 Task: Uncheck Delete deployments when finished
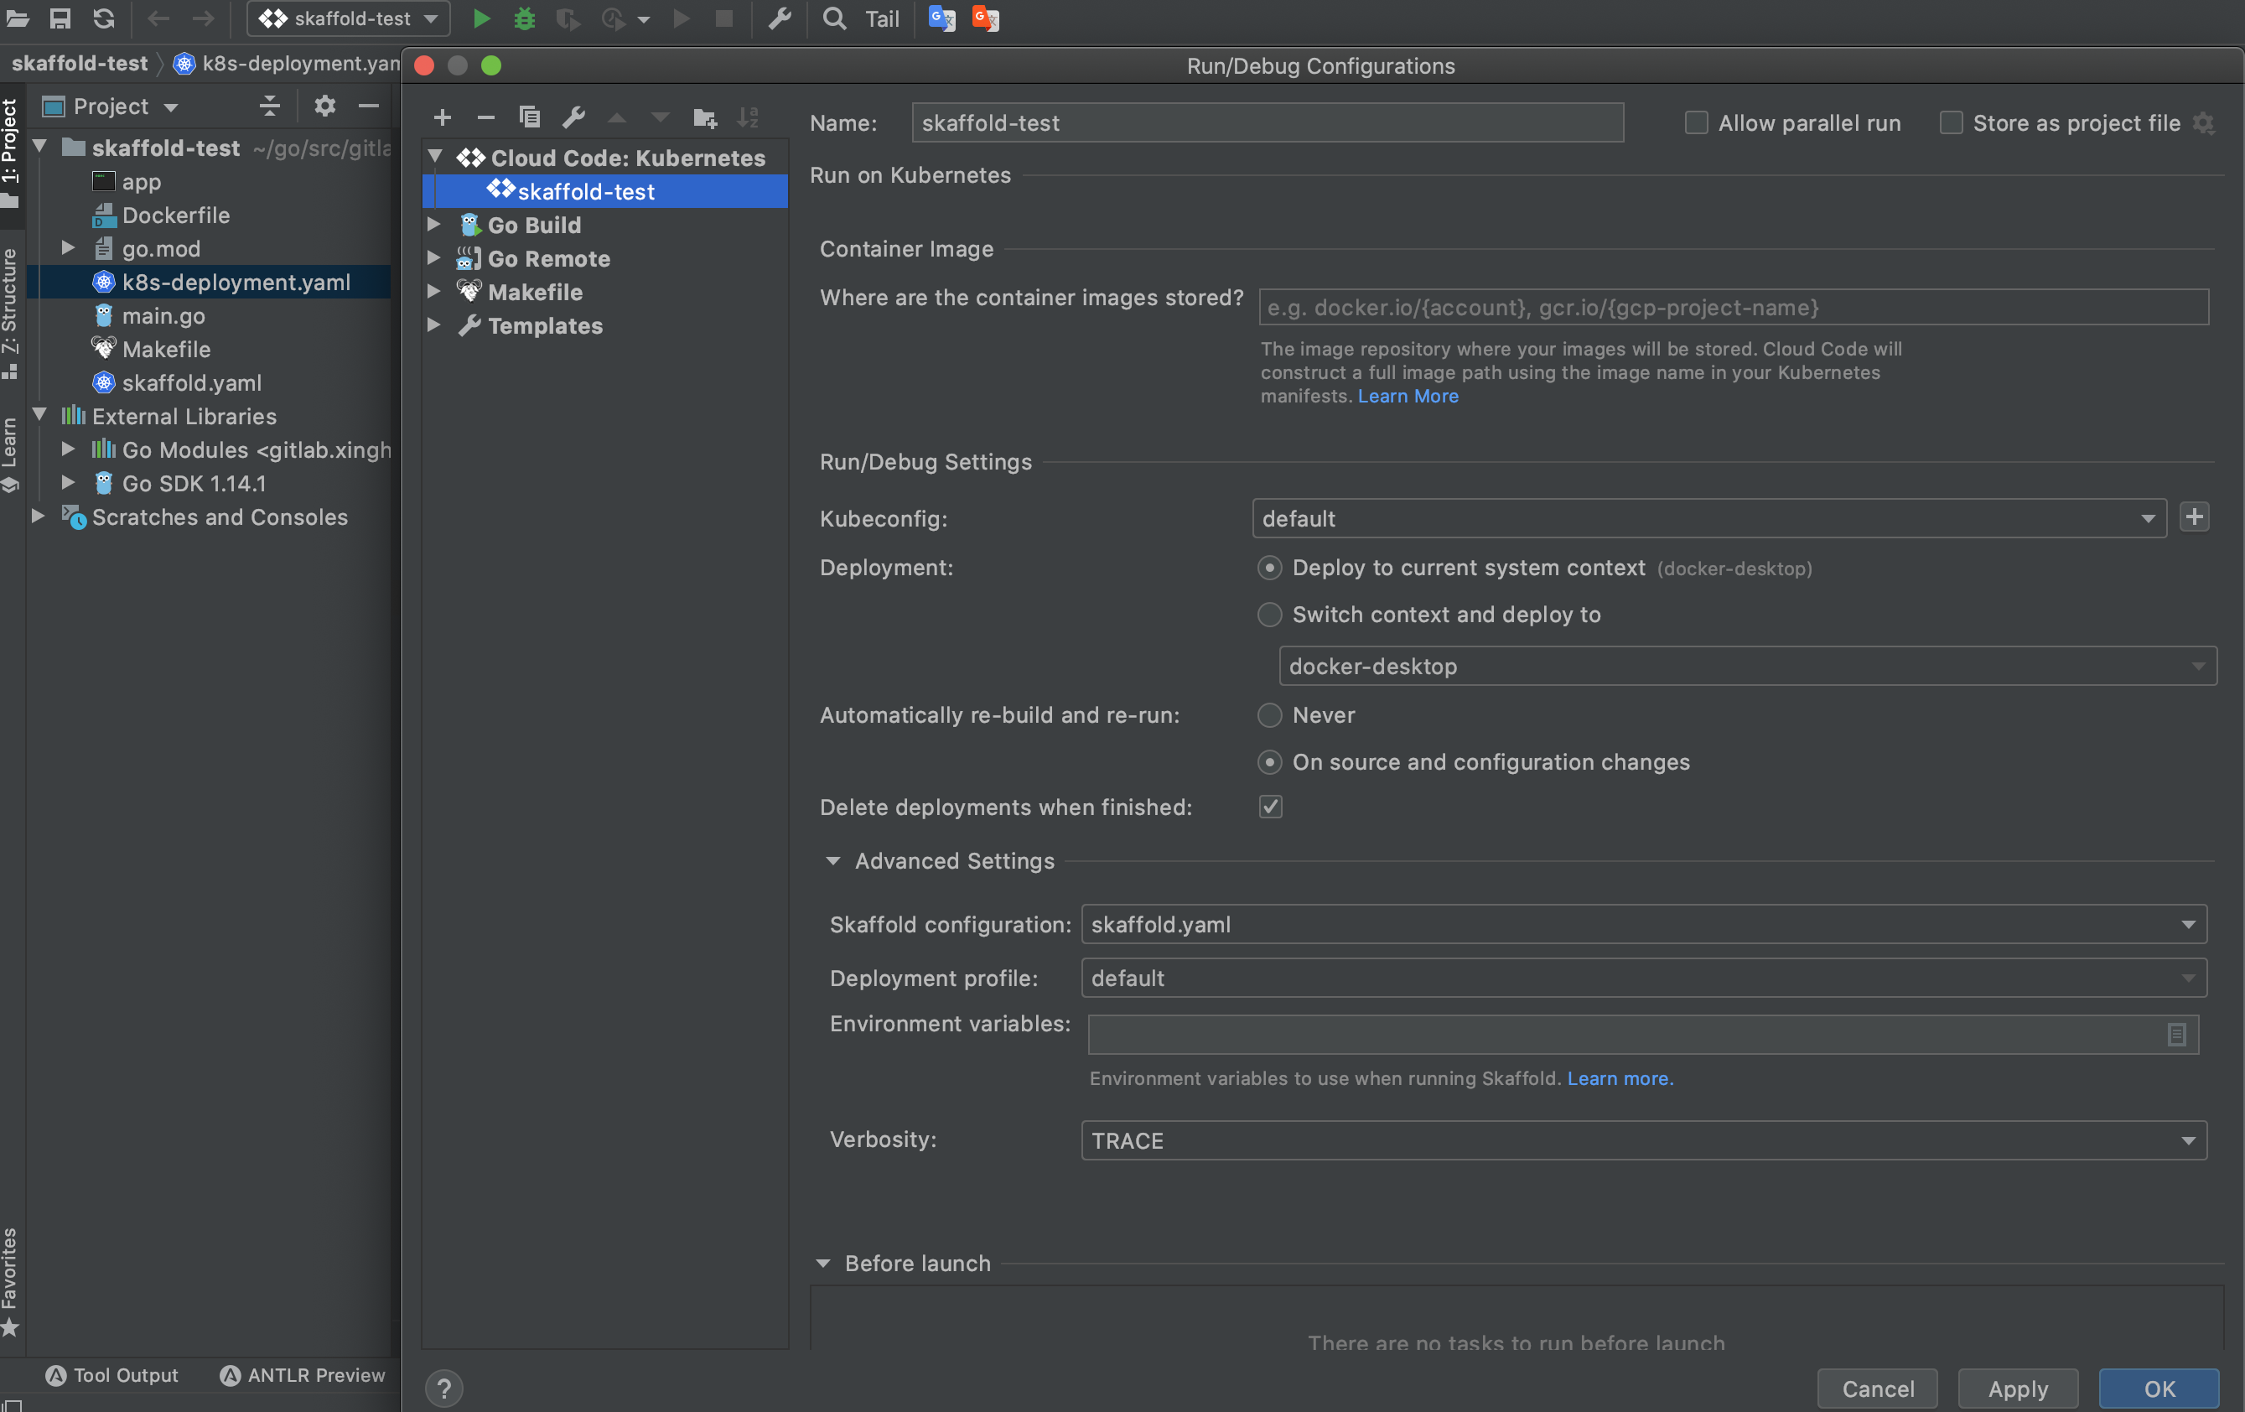[1269, 807]
